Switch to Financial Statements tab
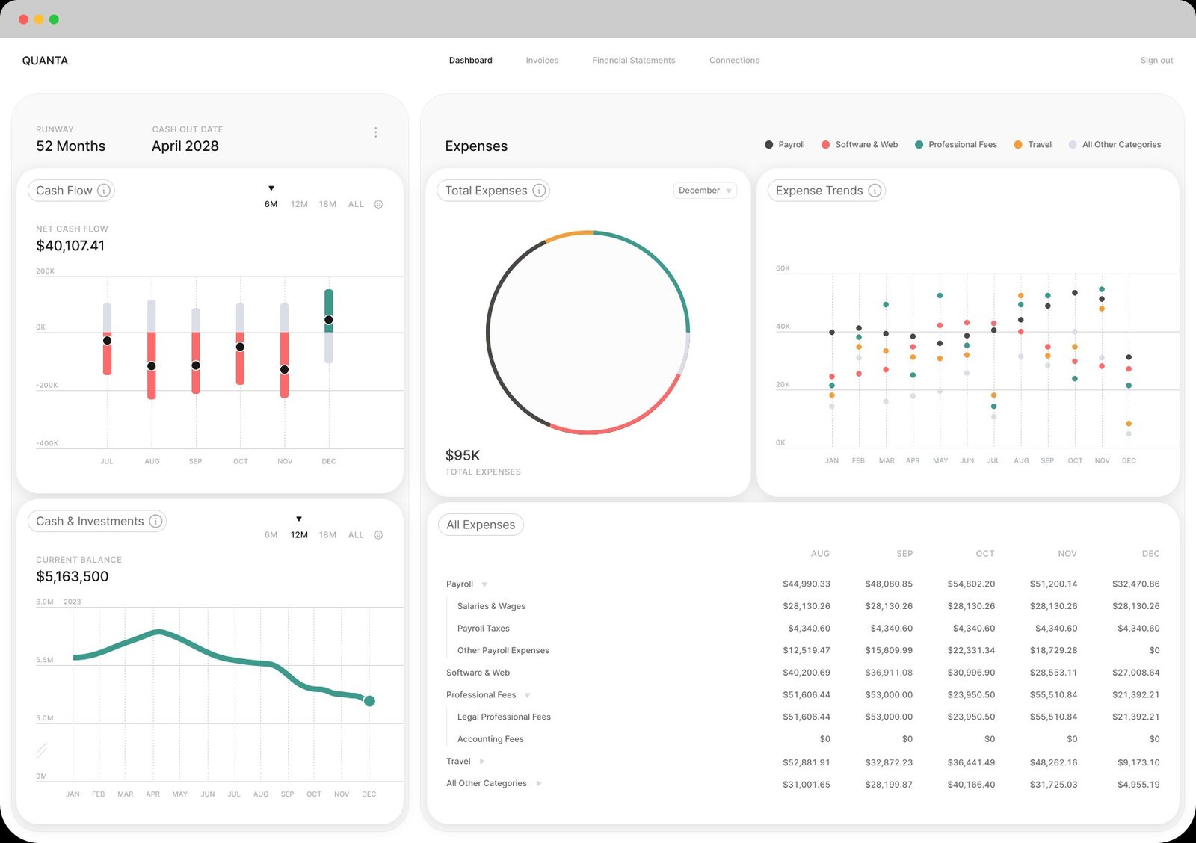1196x843 pixels. coord(633,61)
